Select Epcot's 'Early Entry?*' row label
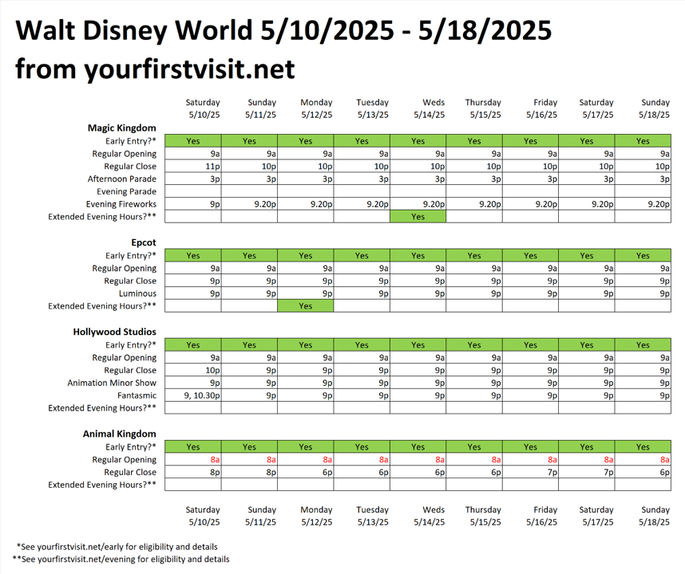The width and height of the screenshot is (685, 574). pos(131,256)
